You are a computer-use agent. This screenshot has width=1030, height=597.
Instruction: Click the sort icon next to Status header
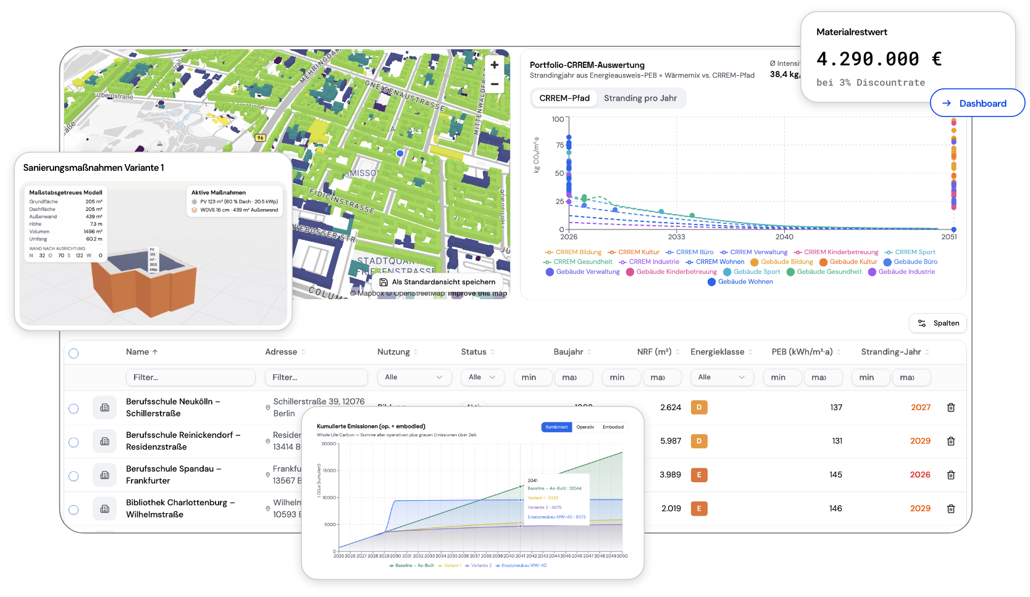point(492,352)
